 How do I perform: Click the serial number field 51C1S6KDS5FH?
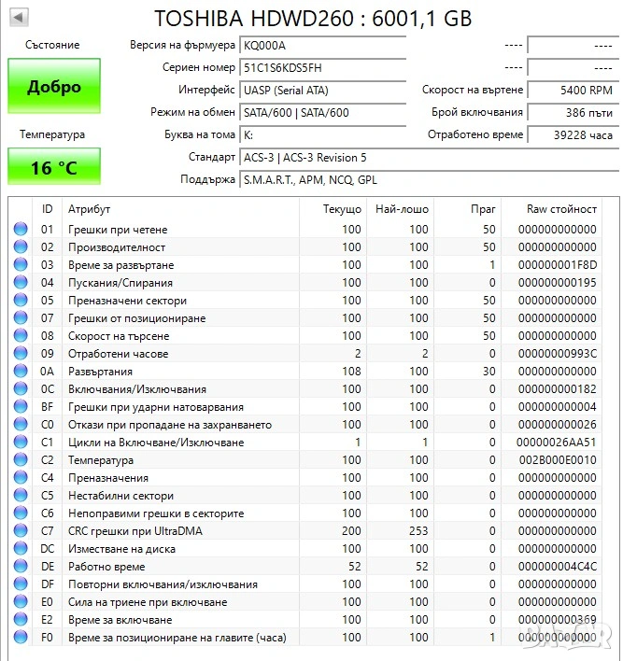coord(322,68)
